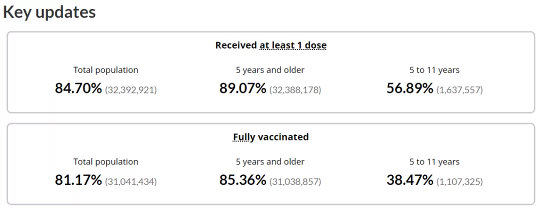Click the count (31,038,857) in parentheses

click(x=295, y=182)
